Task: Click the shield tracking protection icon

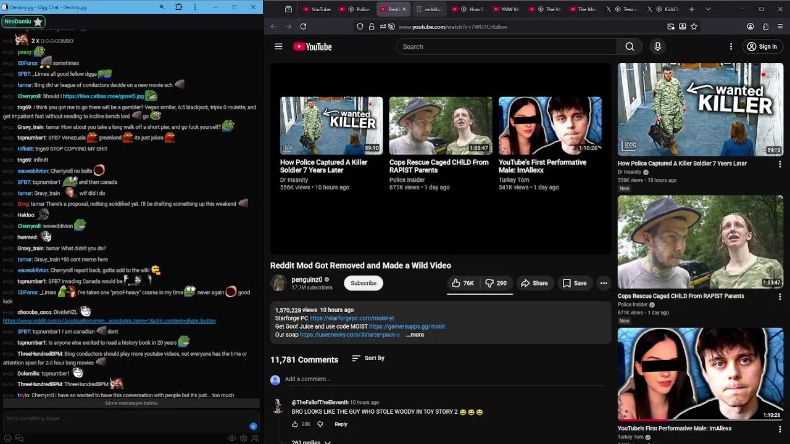Action: [360, 27]
